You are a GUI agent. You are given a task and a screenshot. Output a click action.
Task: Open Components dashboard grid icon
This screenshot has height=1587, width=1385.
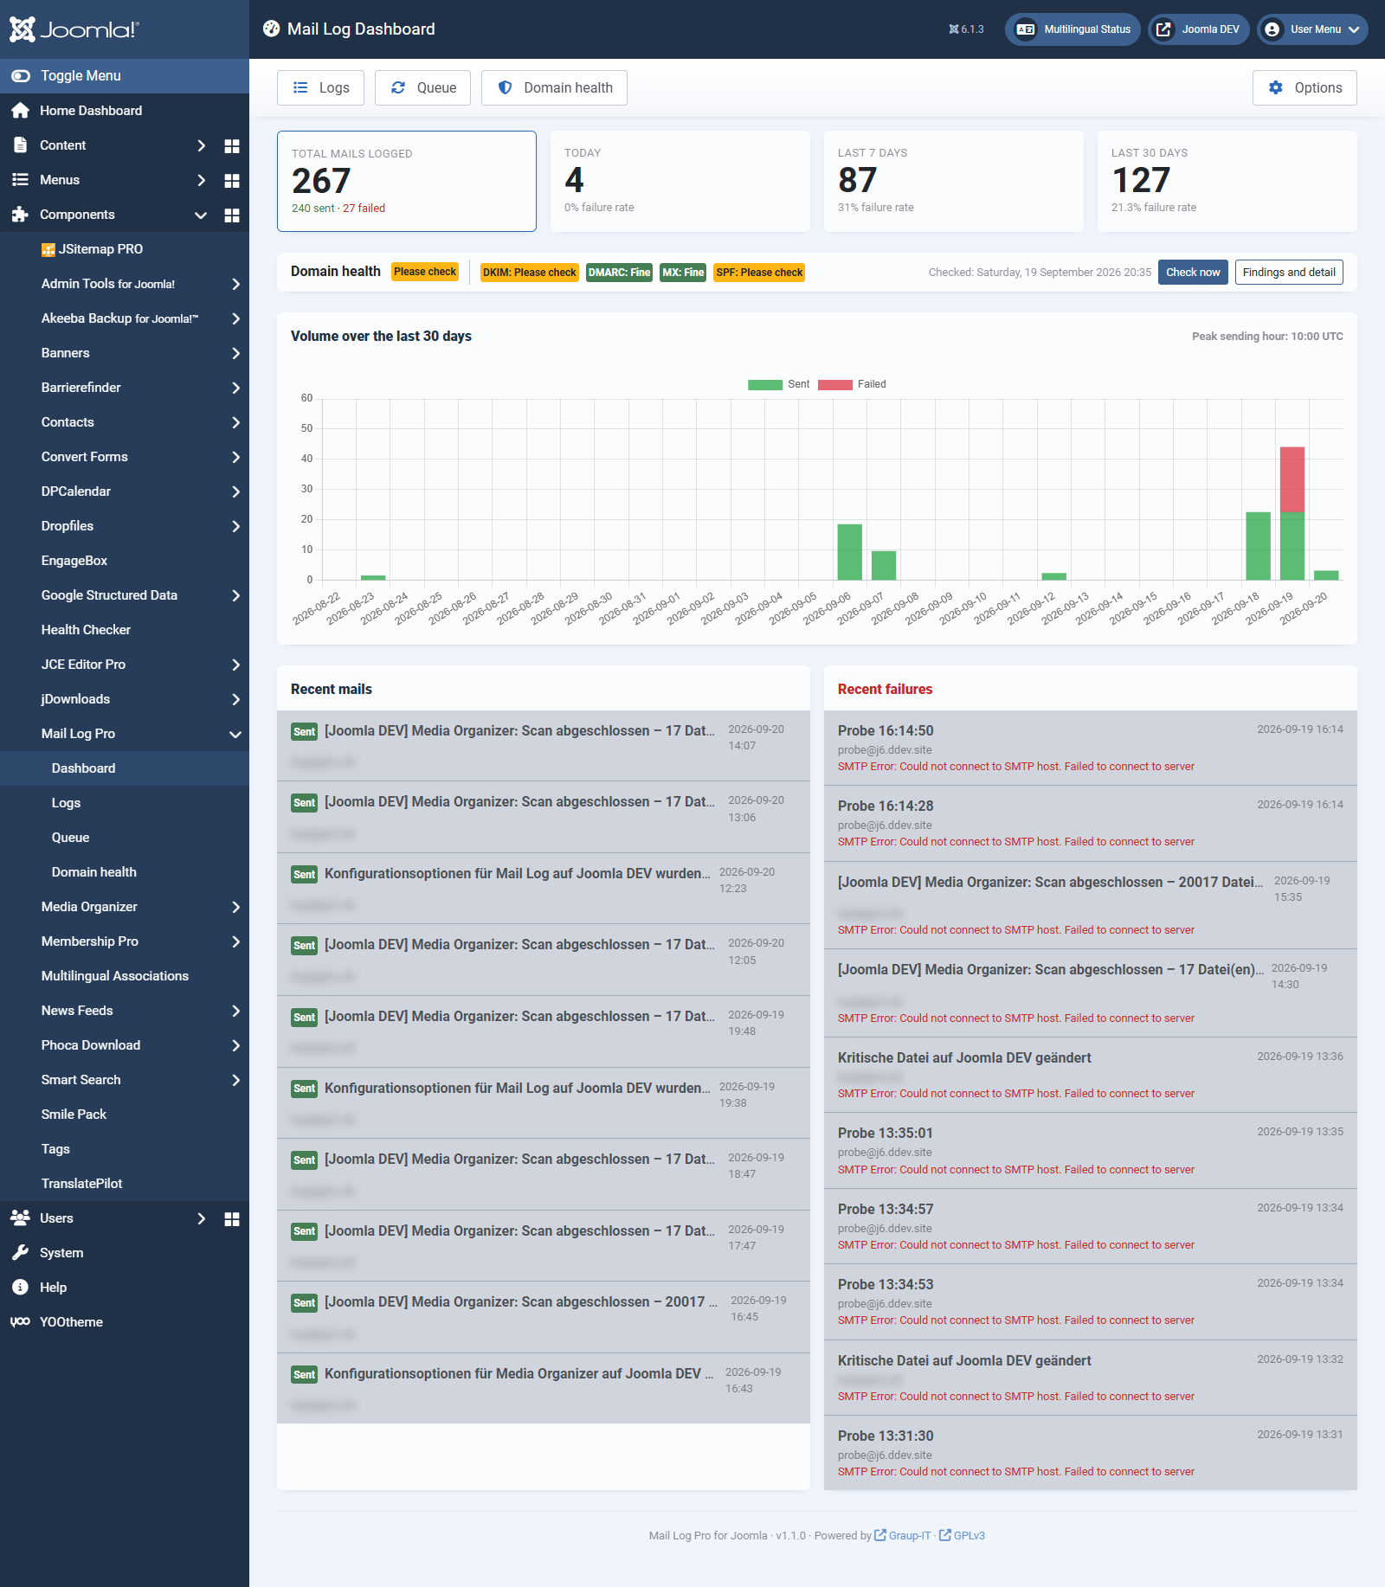(232, 215)
